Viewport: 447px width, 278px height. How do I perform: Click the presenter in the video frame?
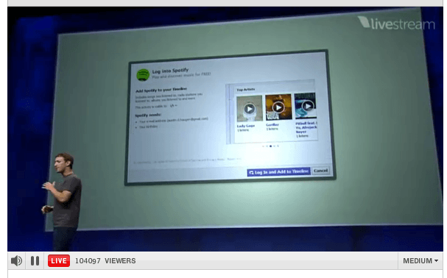(63, 199)
